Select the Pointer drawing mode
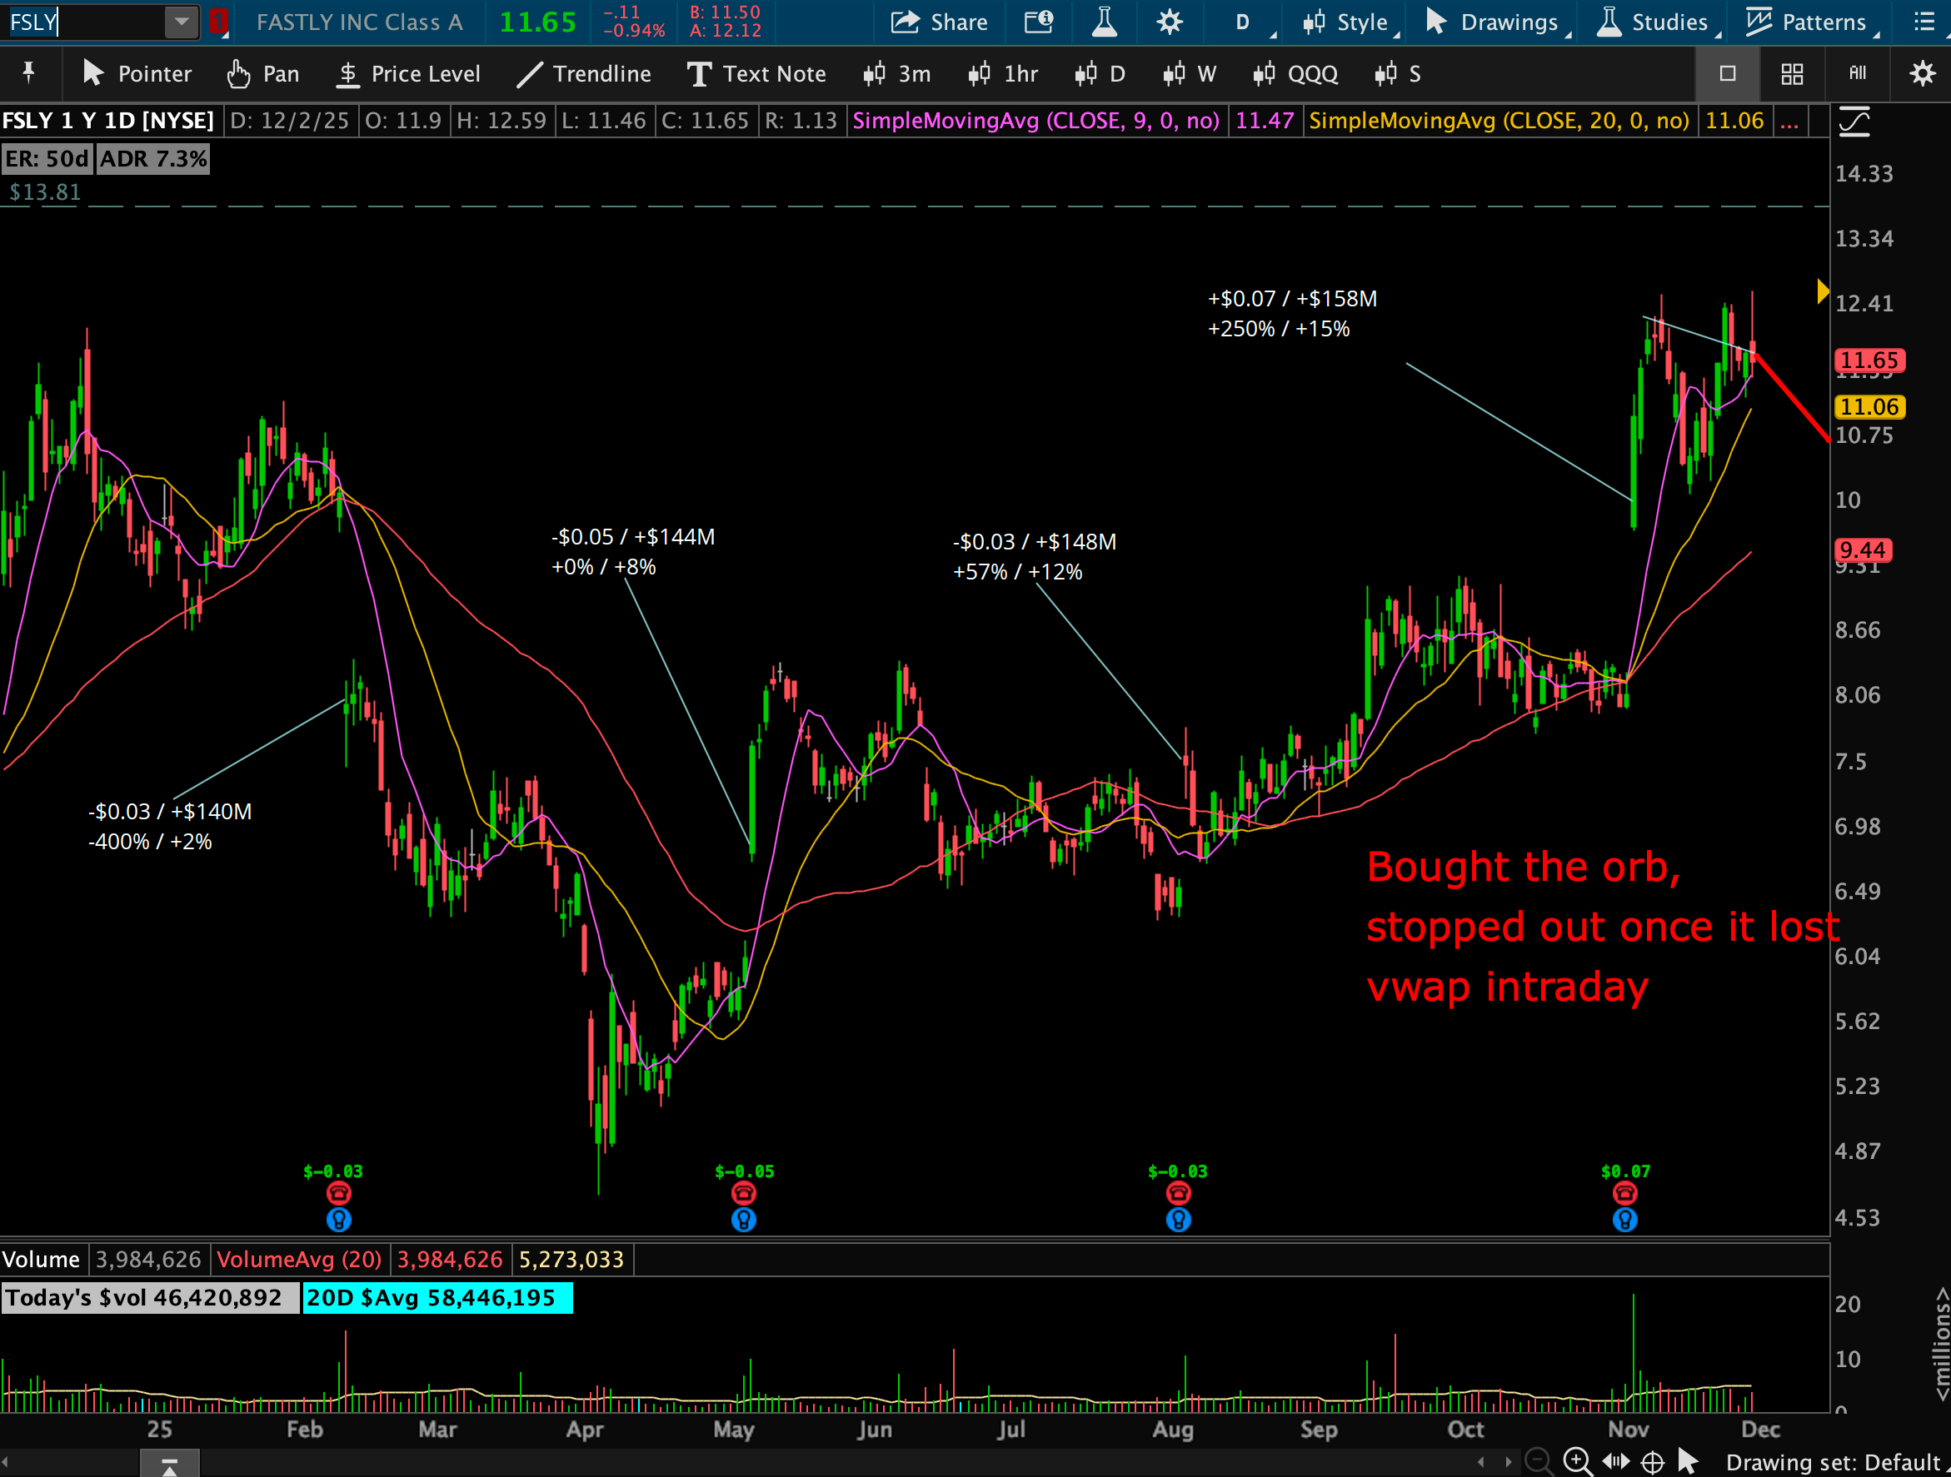Image resolution: width=1951 pixels, height=1477 pixels. point(137,74)
